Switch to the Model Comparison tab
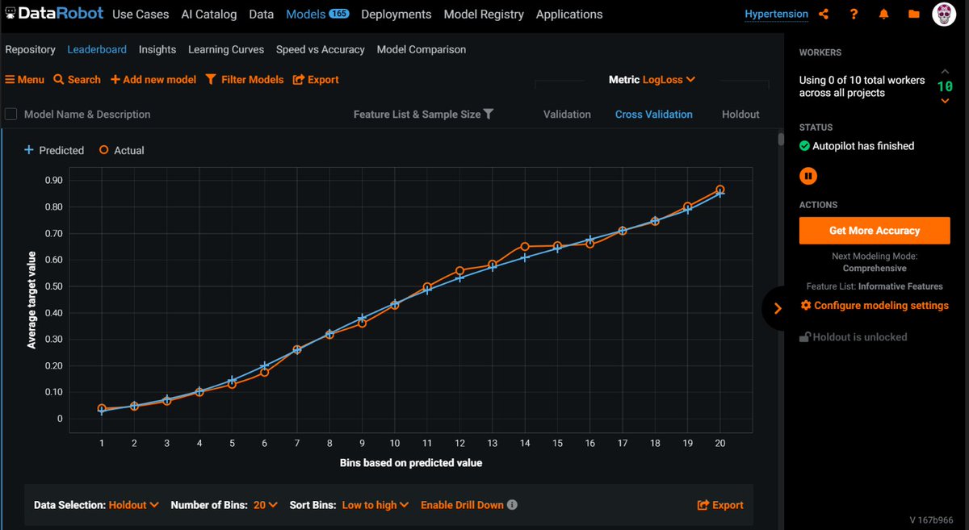This screenshot has height=530, width=969. [x=422, y=49]
